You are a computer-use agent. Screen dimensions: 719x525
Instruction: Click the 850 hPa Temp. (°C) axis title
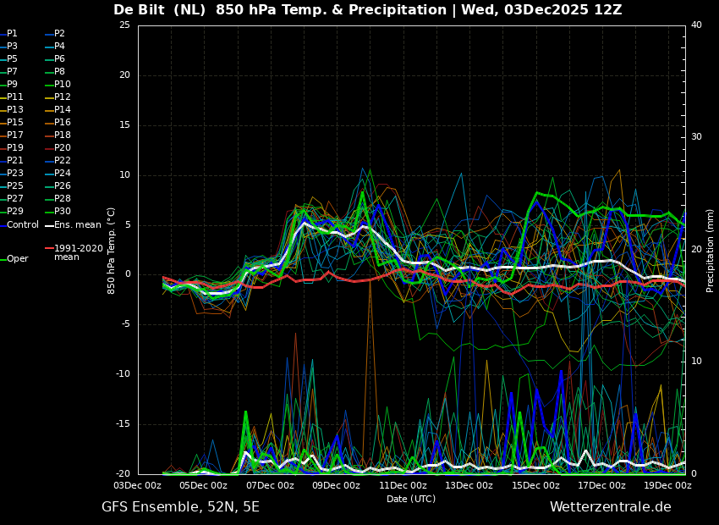point(112,250)
